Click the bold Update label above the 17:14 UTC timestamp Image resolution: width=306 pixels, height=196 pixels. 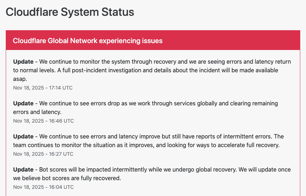tap(23, 61)
